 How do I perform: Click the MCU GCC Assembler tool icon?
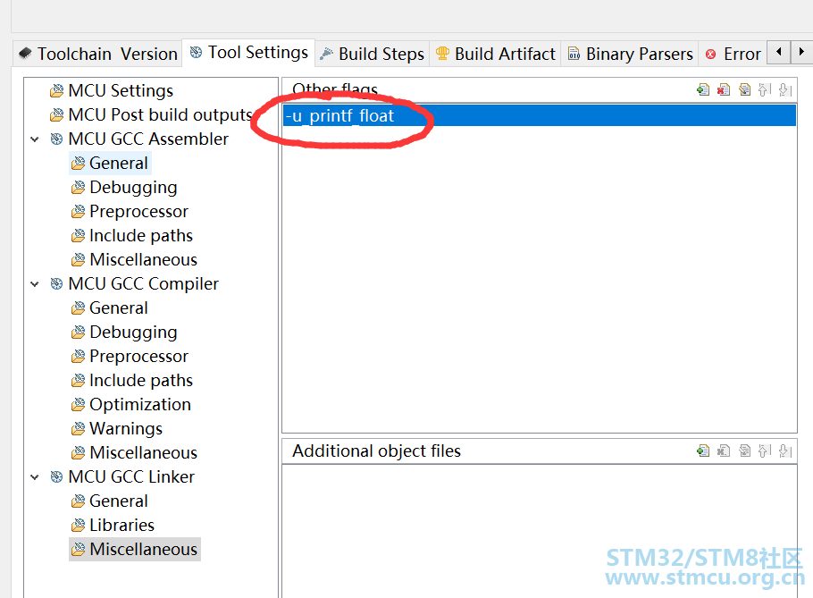point(56,139)
